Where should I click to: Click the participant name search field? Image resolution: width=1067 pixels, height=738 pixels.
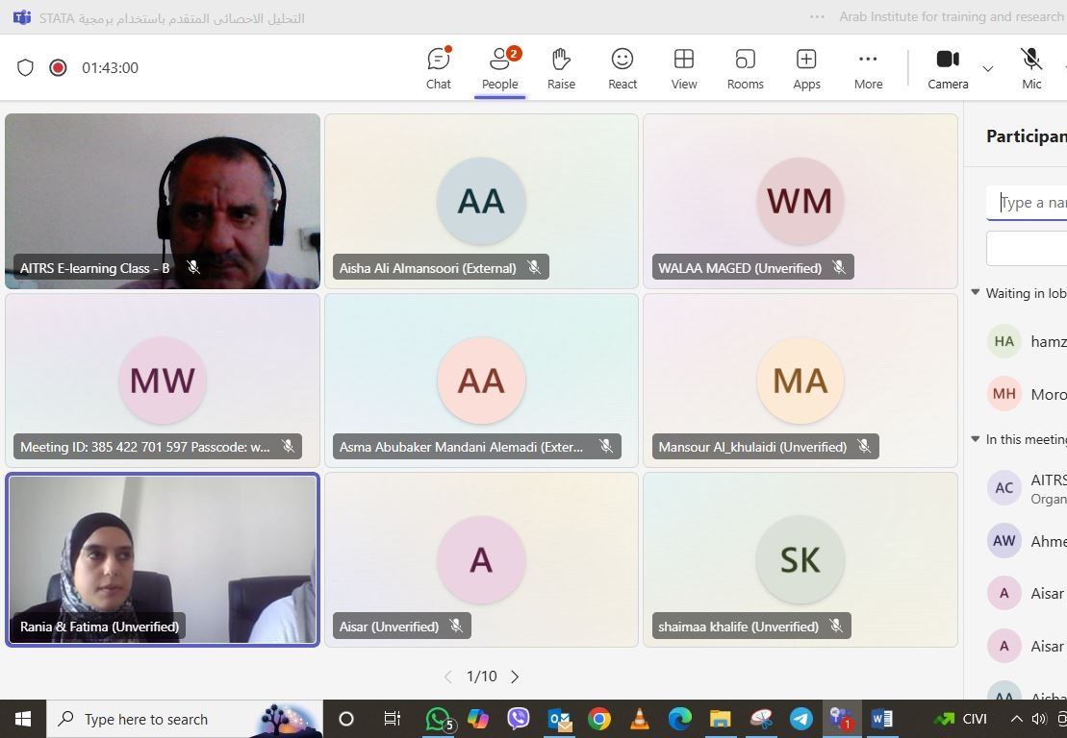[x=1031, y=203]
